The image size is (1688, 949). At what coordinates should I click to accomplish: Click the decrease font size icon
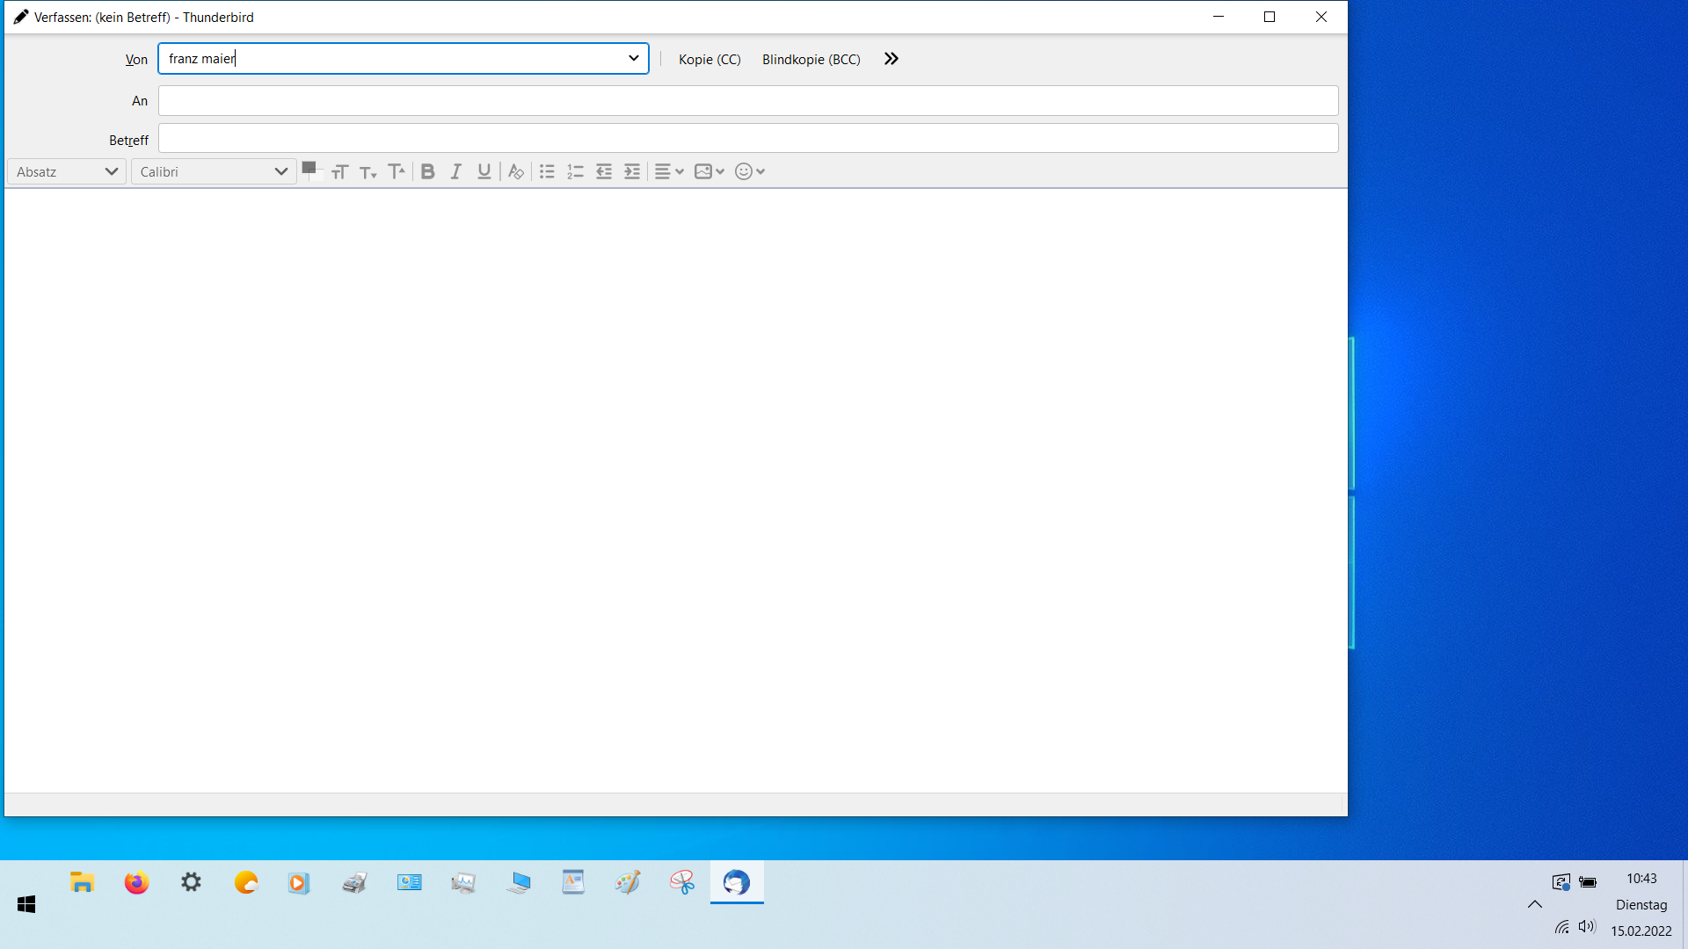click(x=368, y=172)
